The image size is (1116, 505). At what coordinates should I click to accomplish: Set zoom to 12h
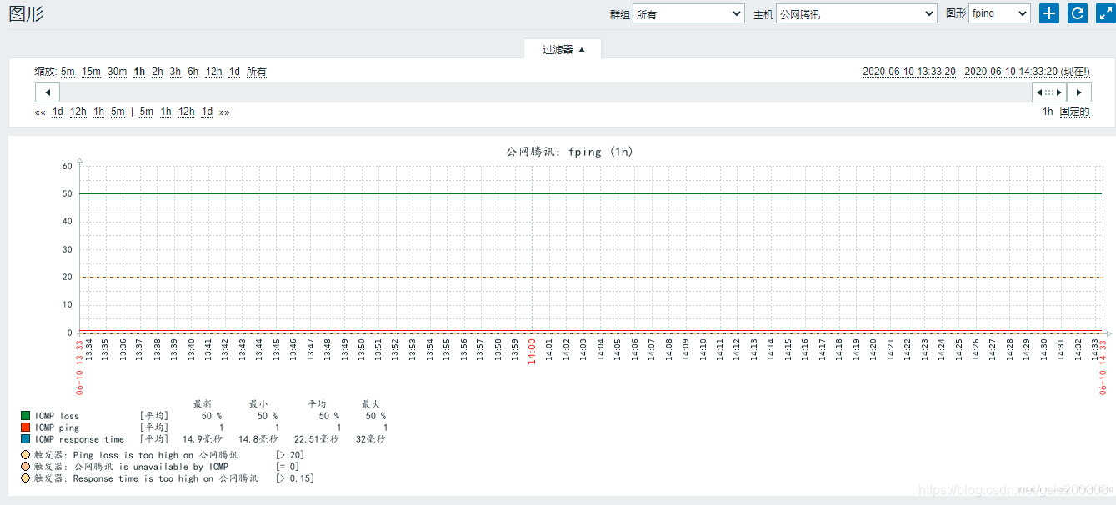tap(213, 72)
